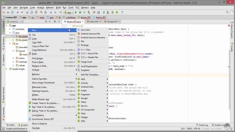Open the Gradle side tool window

click(232, 47)
